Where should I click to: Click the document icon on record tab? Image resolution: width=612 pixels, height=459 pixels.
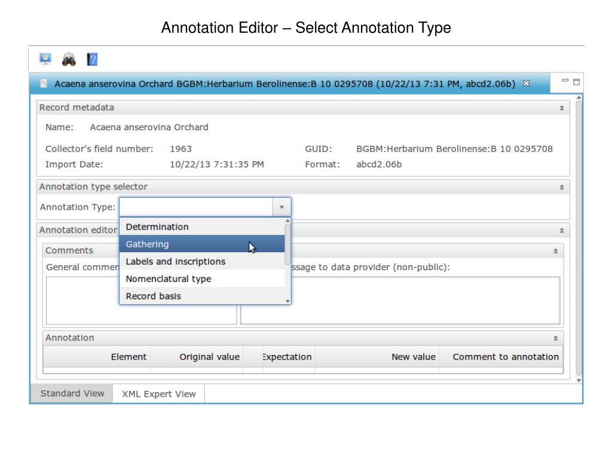click(x=44, y=84)
